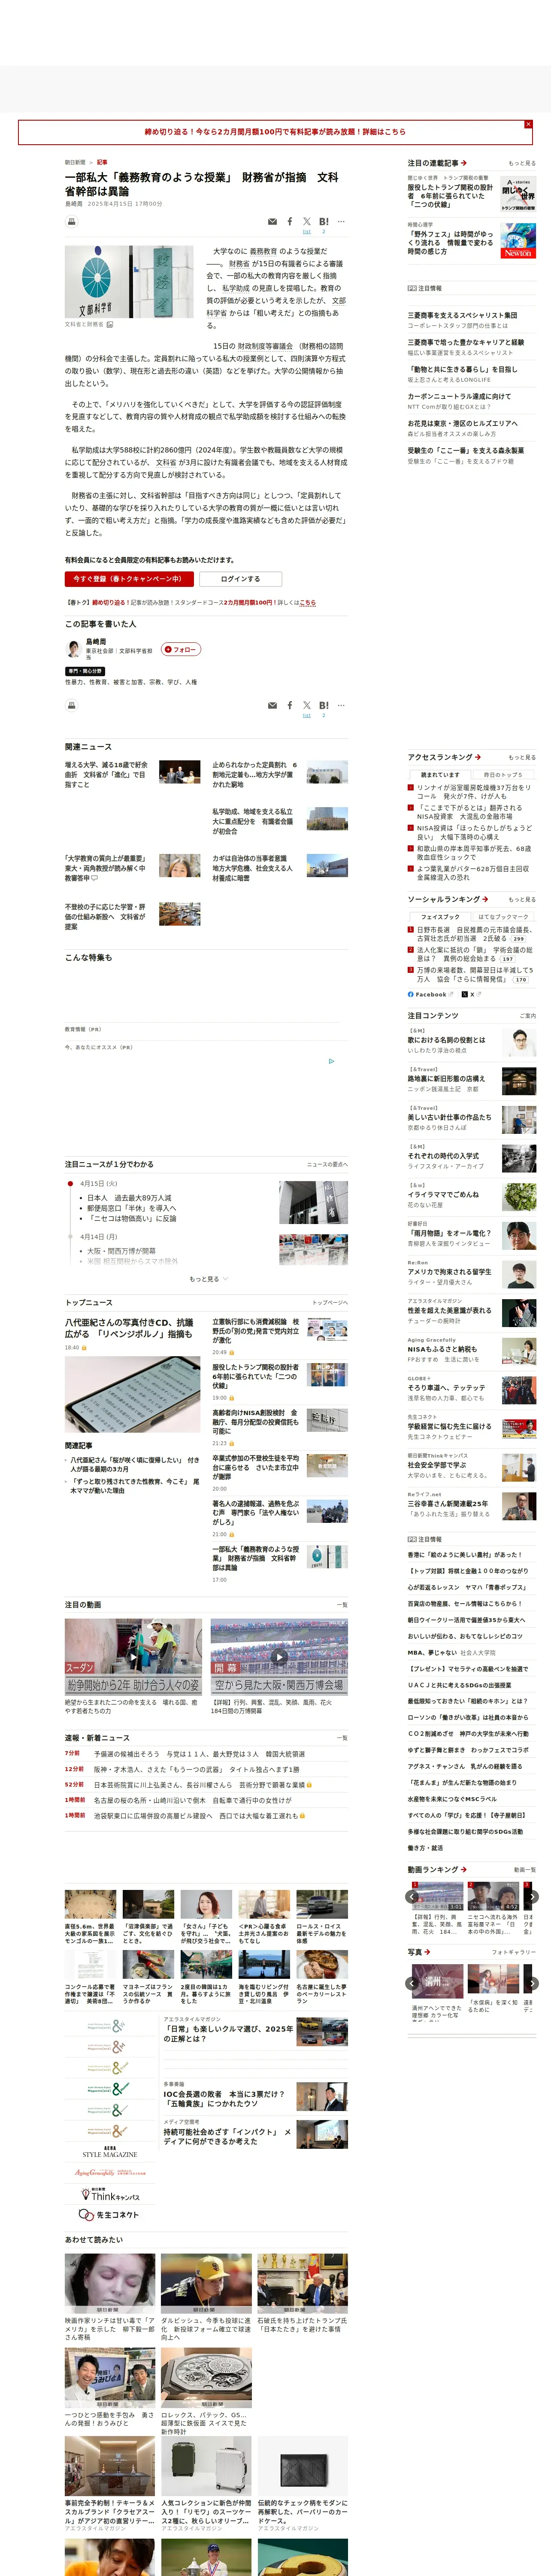Follow author 島崎周 with フォロー button
The image size is (551, 2576).
(x=181, y=649)
